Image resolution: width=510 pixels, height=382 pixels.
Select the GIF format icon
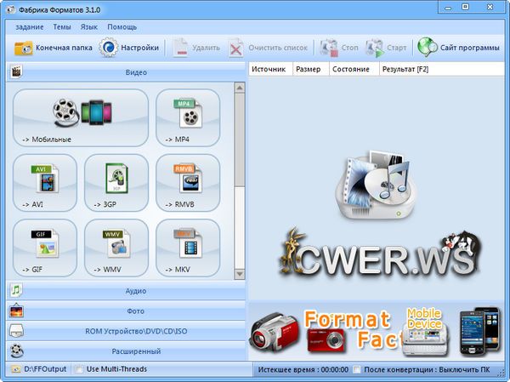pos(45,247)
